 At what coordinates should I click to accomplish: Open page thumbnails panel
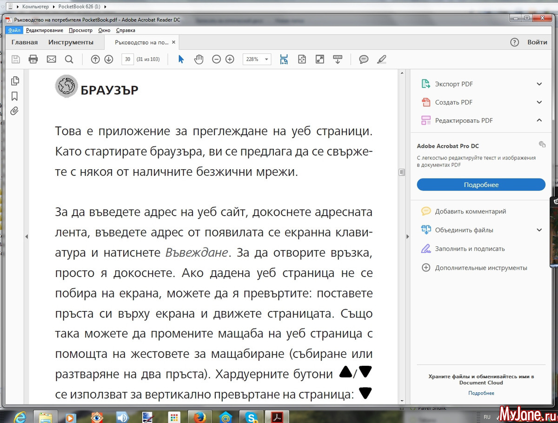point(15,81)
